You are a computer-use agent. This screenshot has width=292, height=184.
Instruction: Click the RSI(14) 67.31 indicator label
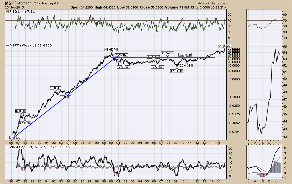(x=22, y=11)
